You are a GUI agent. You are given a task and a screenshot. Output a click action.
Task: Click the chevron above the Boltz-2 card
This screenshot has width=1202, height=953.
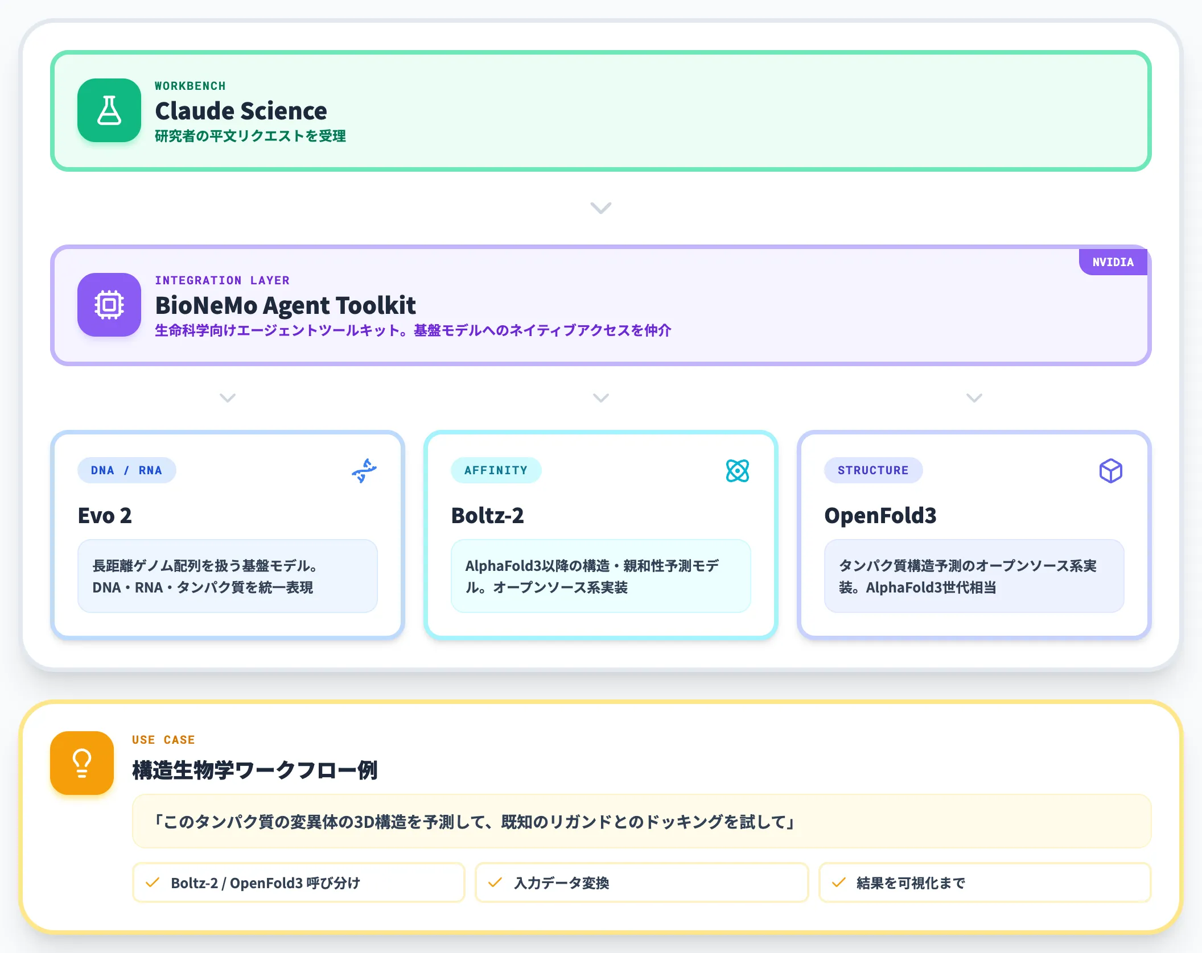tap(601, 397)
